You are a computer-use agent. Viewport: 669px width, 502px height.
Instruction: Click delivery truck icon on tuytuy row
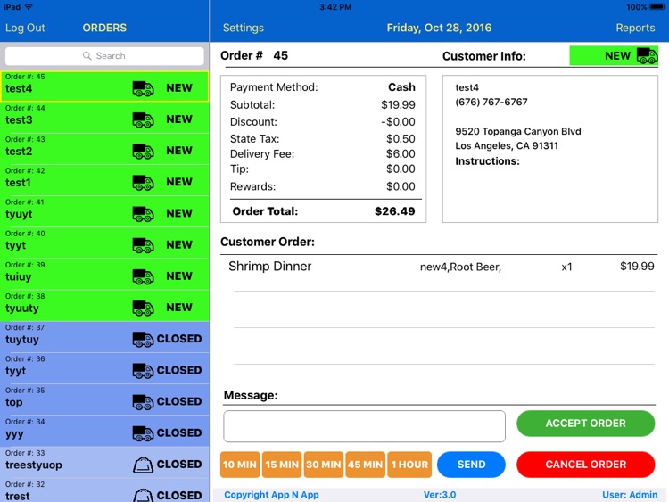[143, 340]
